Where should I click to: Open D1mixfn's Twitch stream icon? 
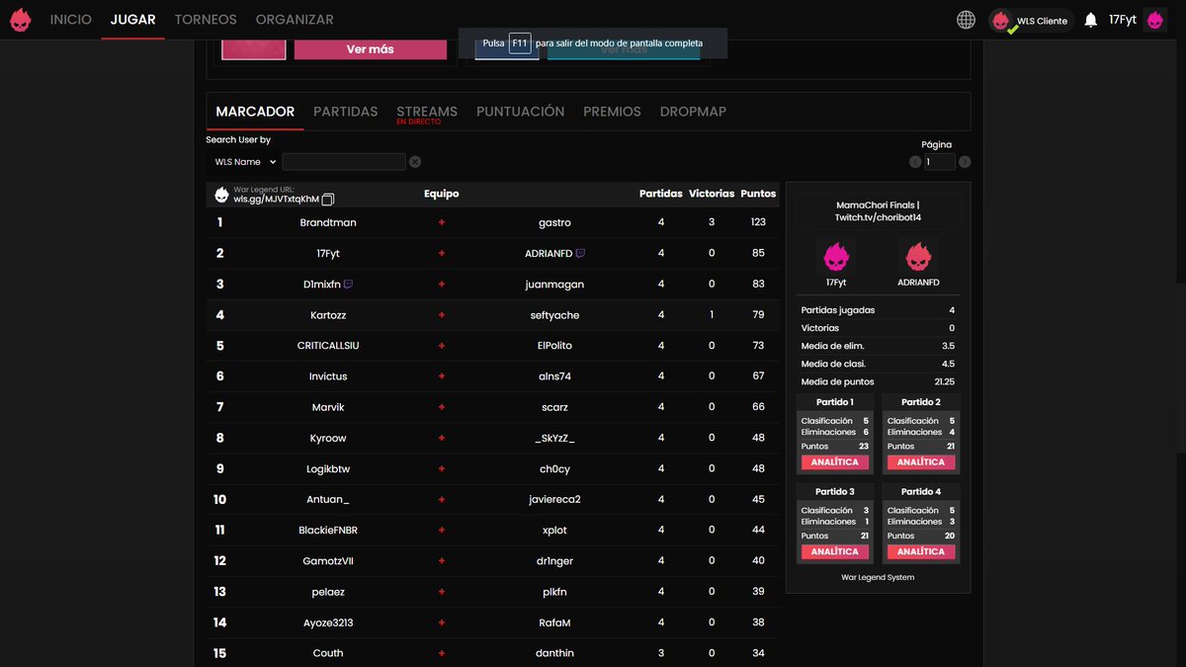[x=348, y=284]
